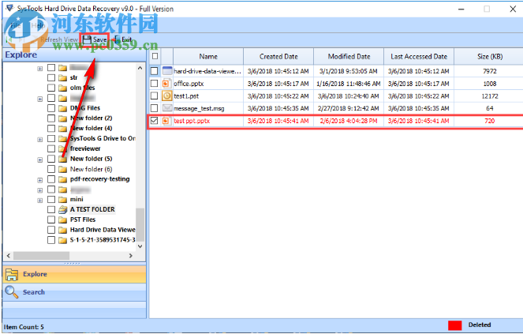
Task: Click the message_test.msg envelope icon
Action: pos(166,108)
